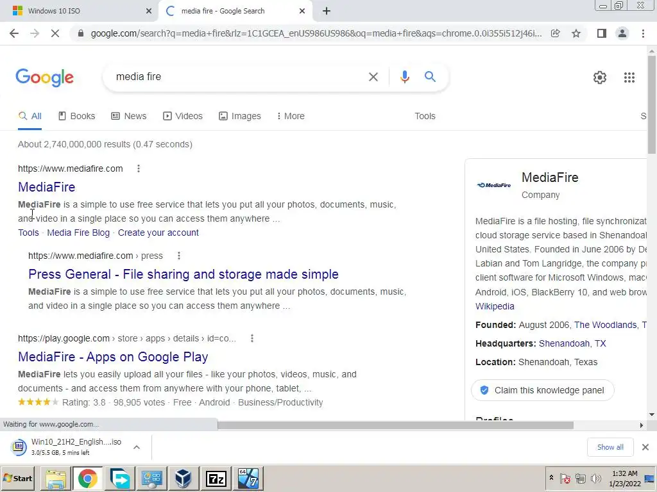Click the horizontal scrollbar right arrow

pyautogui.click(x=642, y=425)
